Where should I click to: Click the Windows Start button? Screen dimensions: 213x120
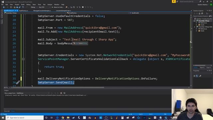(x=3, y=118)
